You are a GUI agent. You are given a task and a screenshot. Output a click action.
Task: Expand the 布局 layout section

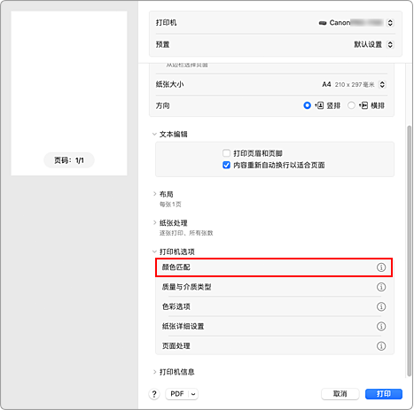coord(154,194)
